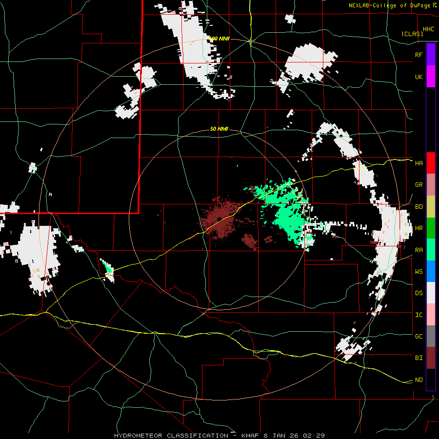This screenshot has width=439, height=439.
Task: Click the 8 JAN 26 date text
Action: 284,436
